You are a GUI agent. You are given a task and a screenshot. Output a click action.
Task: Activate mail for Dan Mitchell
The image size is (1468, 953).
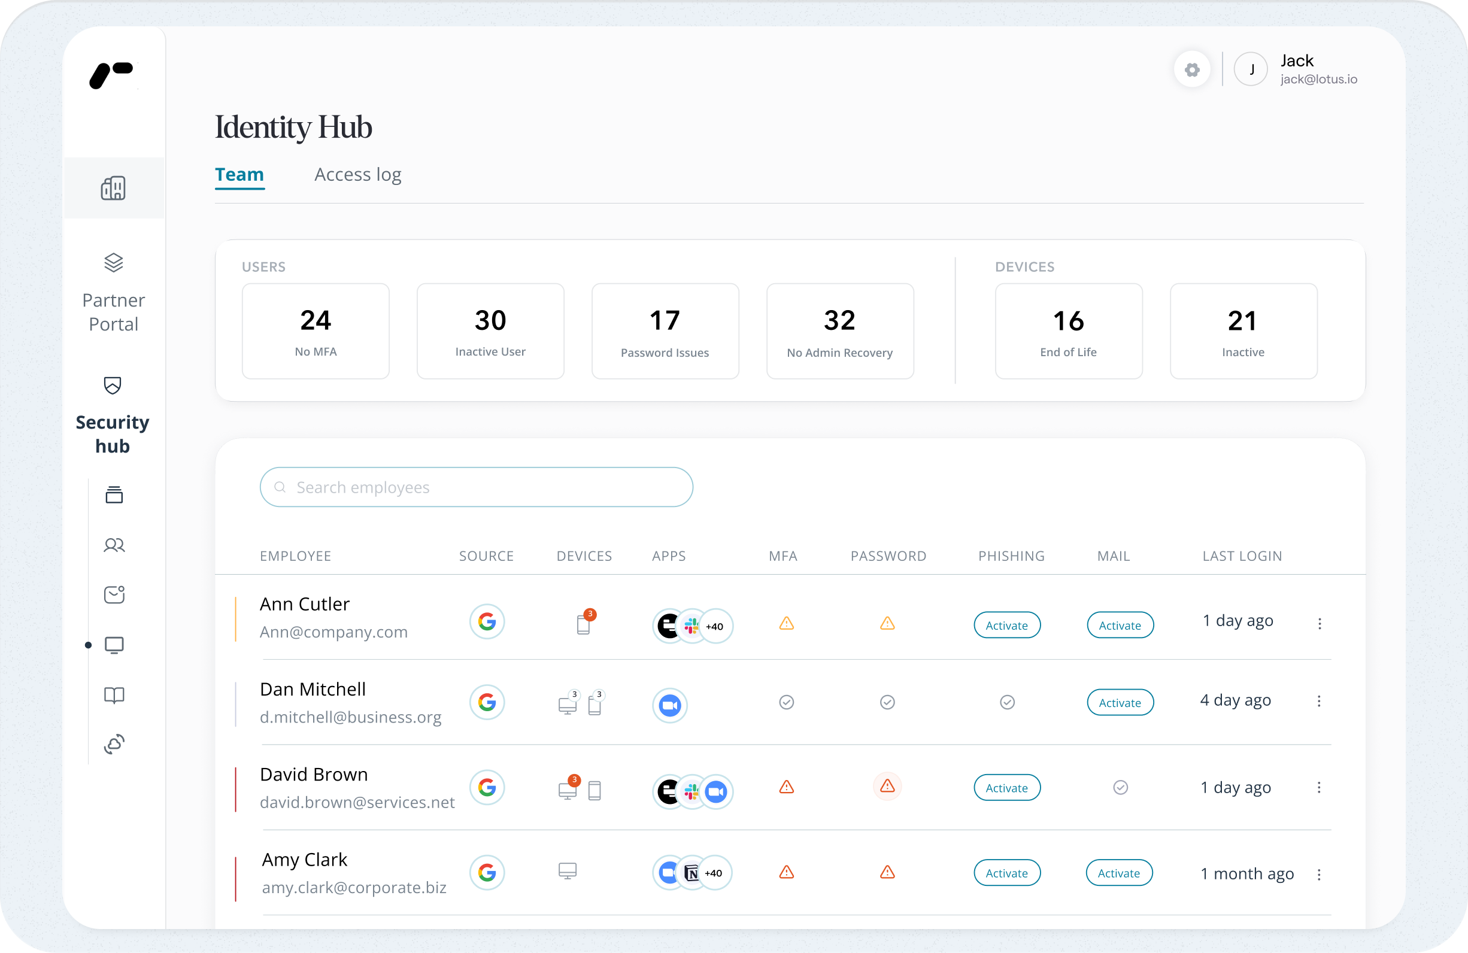coord(1120,703)
